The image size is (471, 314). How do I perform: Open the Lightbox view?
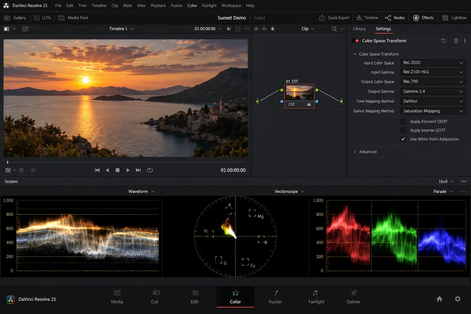[454, 18]
